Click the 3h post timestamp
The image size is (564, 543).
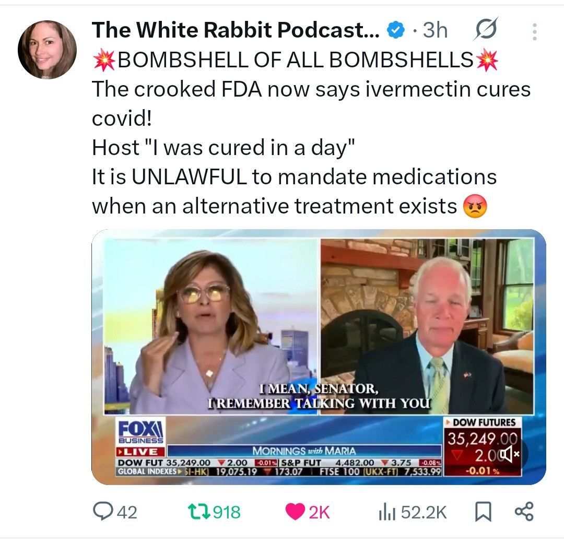(x=435, y=30)
